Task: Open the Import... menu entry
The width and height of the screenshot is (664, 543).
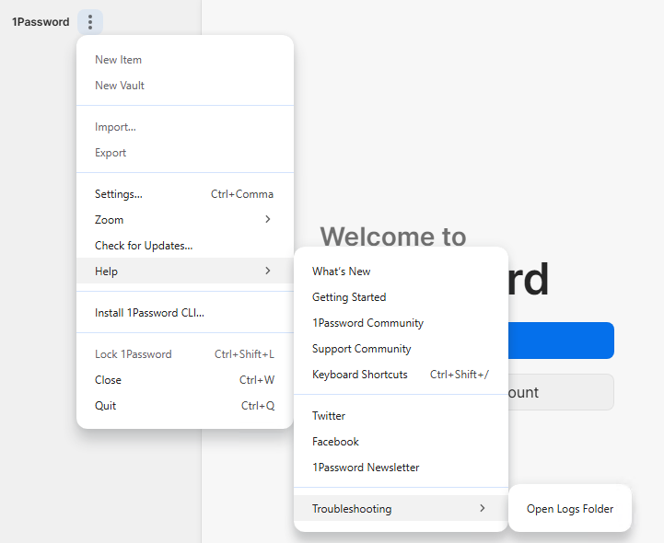Action: pos(185,127)
